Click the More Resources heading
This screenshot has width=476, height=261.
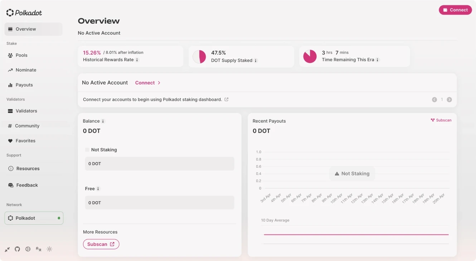pyautogui.click(x=100, y=232)
